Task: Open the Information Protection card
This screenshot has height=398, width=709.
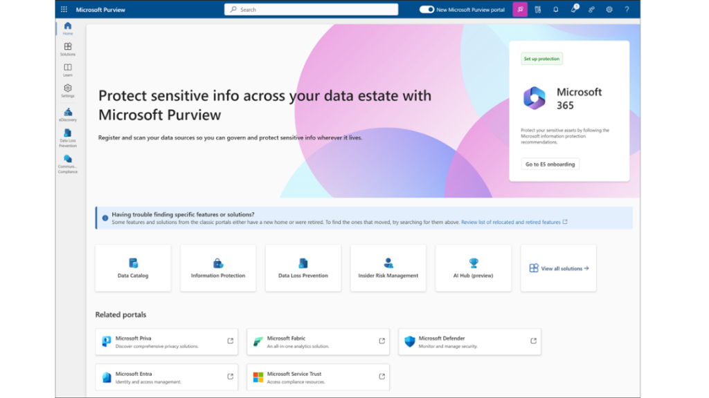Action: pyautogui.click(x=218, y=268)
